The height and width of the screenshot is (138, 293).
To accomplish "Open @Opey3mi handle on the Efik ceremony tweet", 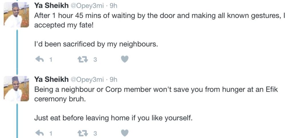I will coord(87,79).
